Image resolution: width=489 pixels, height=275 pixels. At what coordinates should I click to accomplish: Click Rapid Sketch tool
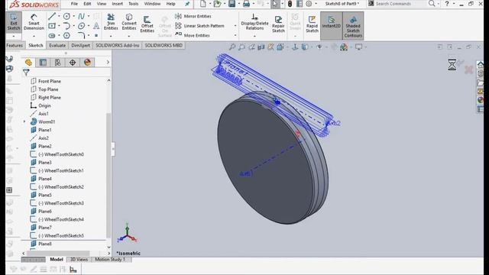click(312, 24)
